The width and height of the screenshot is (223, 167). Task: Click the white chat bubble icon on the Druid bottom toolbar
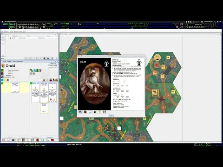pos(8,140)
